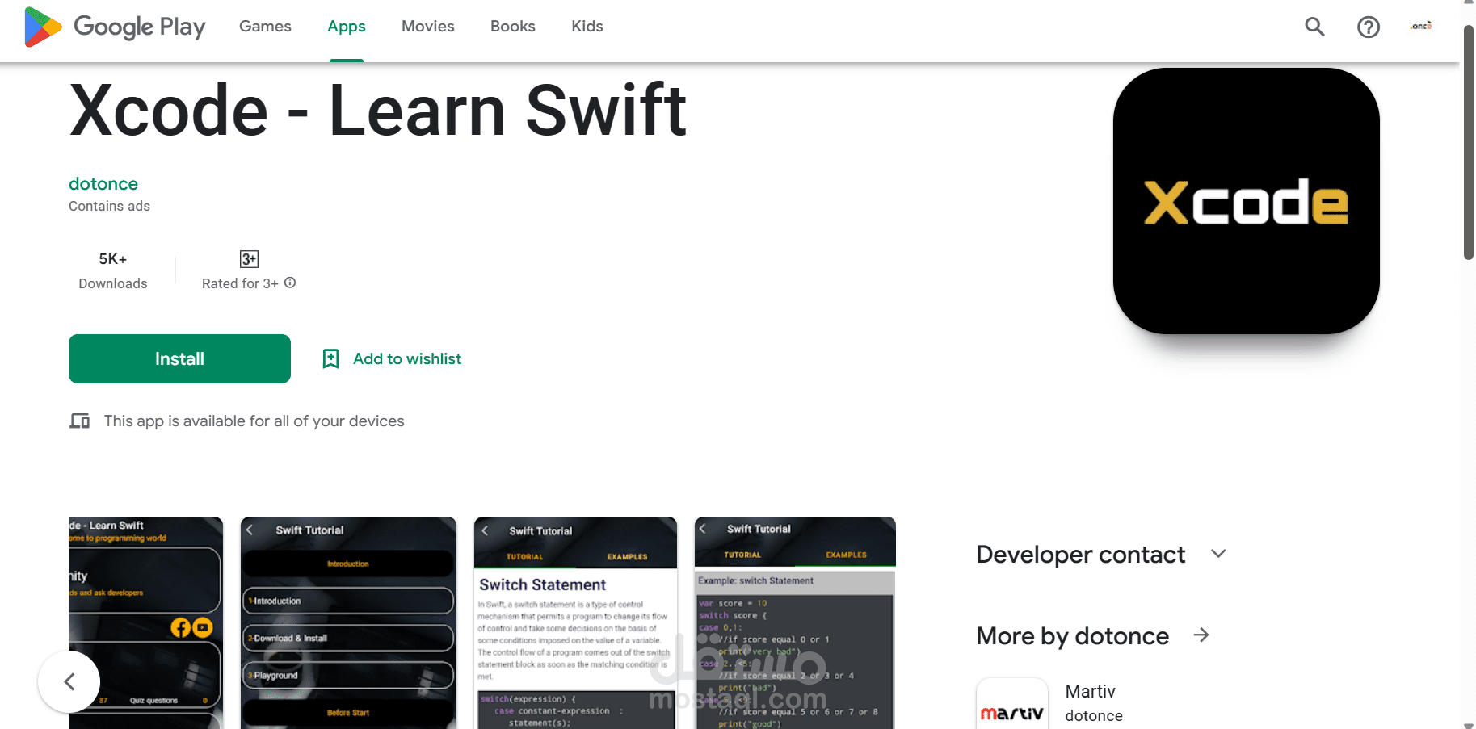Open the Swift Tutorial introduction screenshot
This screenshot has width=1476, height=729.
tap(348, 622)
